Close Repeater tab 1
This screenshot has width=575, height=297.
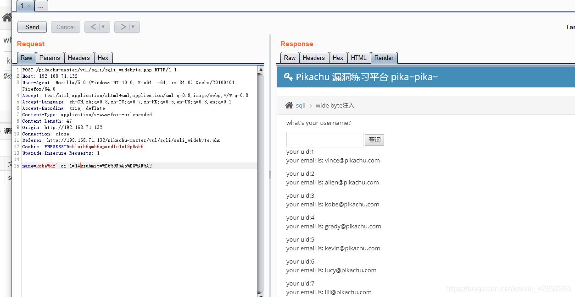(28, 6)
